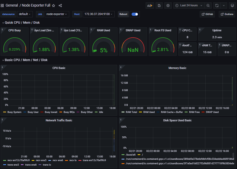
Task: Show info for Memory Basic panel
Action: [121, 67]
